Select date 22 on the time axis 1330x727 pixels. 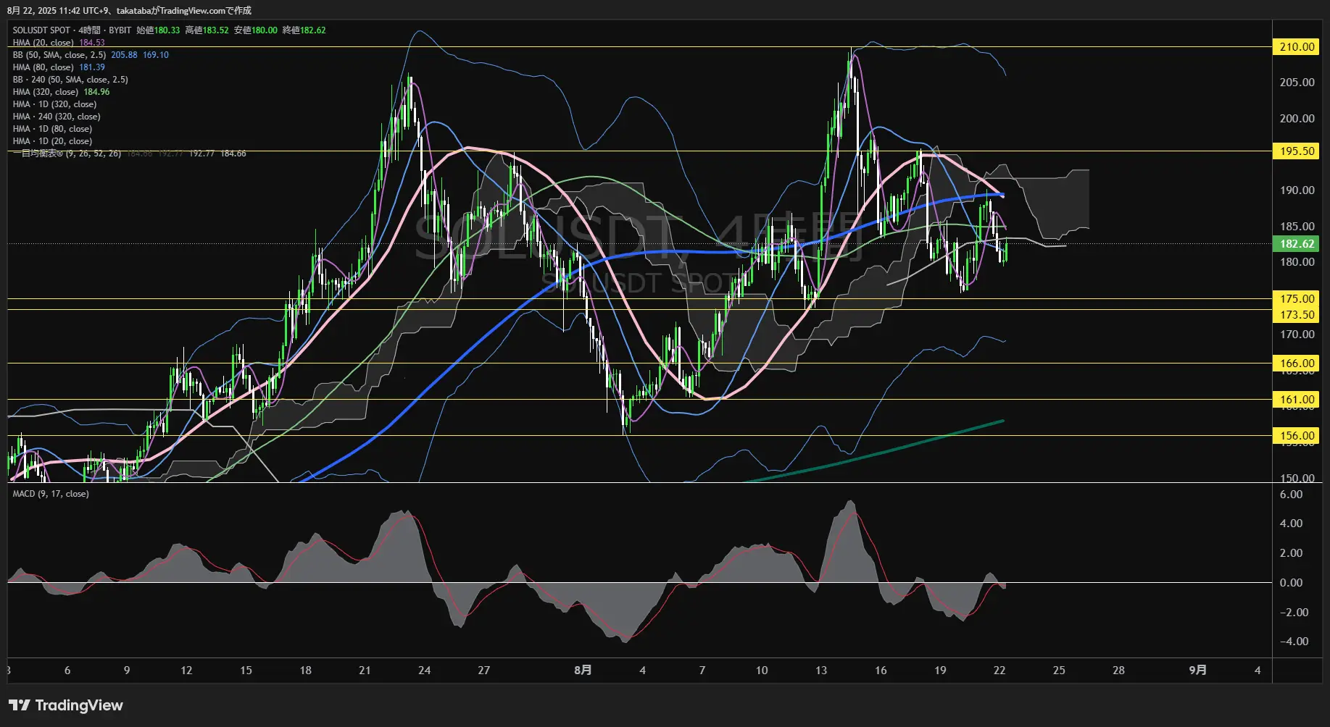[x=999, y=671]
